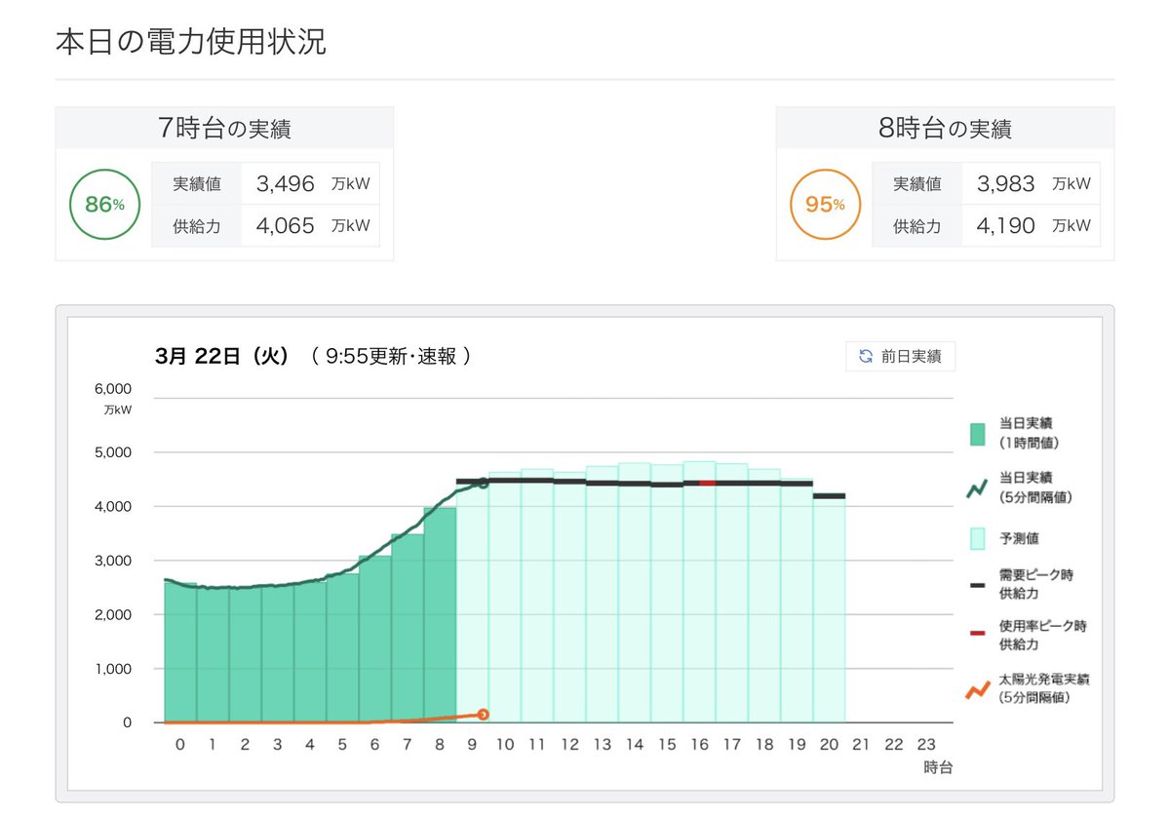Click the green circle marker ending demand line

483,484
